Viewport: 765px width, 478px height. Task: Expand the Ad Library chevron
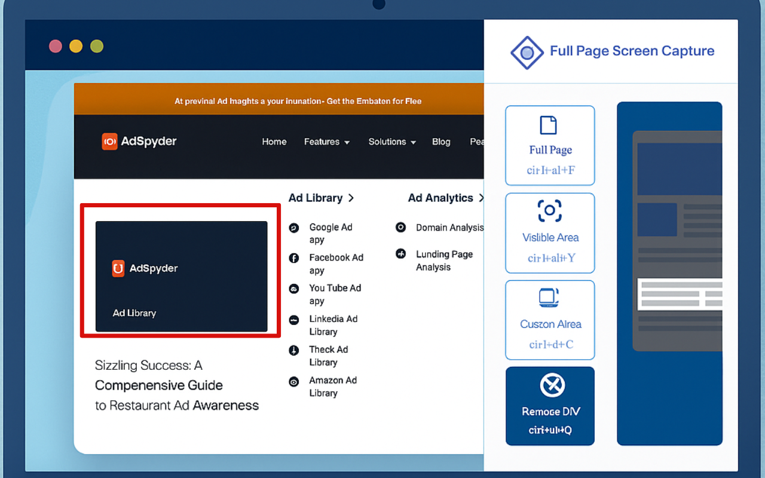(x=352, y=198)
